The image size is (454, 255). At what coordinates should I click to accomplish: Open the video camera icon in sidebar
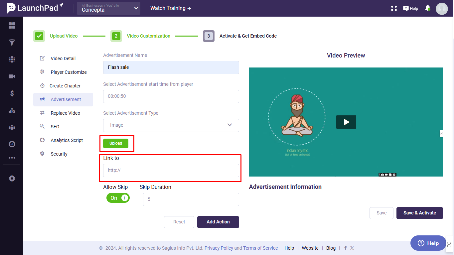click(x=12, y=76)
